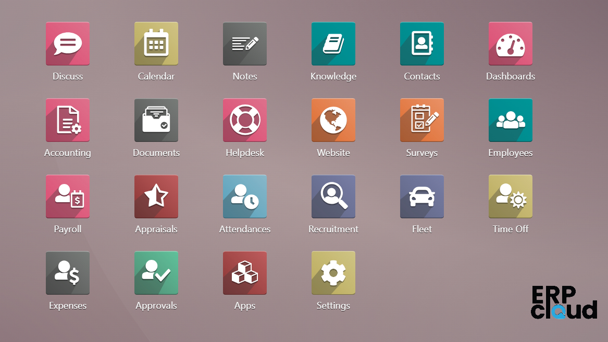Open the Knowledge app
The width and height of the screenshot is (608, 342).
333,44
